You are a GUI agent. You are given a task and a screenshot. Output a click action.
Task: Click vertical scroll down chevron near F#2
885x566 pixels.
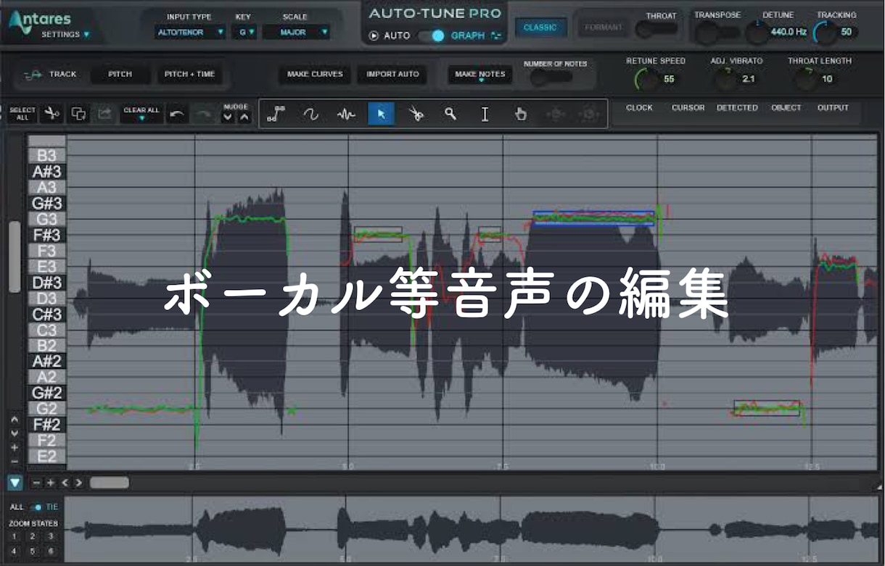(x=15, y=433)
